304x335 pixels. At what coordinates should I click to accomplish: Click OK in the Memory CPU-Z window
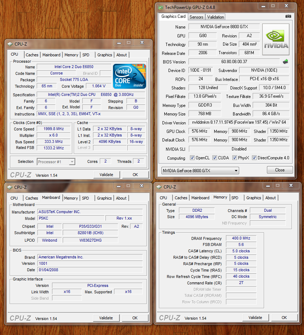pos(284,318)
